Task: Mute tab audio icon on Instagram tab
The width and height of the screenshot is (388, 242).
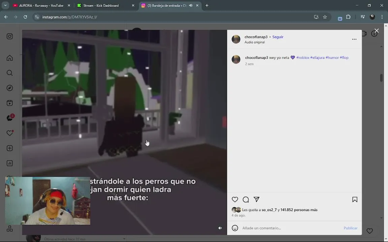Action: click(191, 5)
